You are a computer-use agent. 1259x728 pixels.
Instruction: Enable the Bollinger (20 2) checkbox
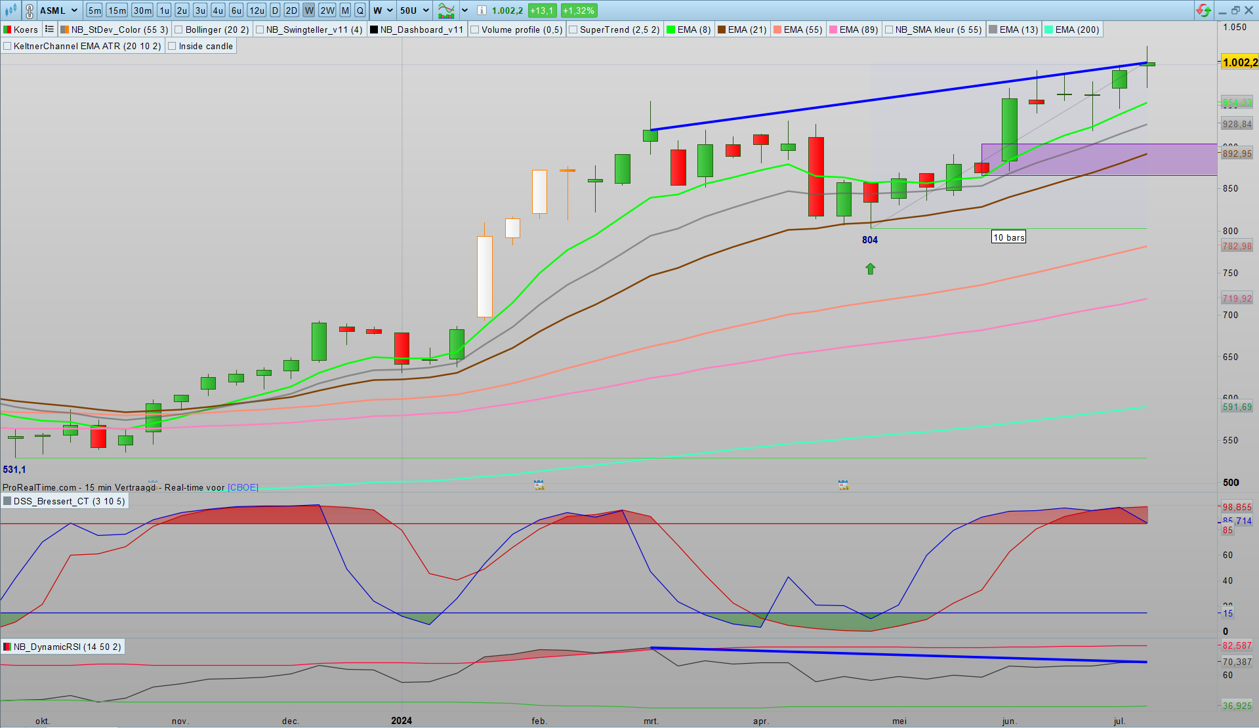tap(179, 30)
